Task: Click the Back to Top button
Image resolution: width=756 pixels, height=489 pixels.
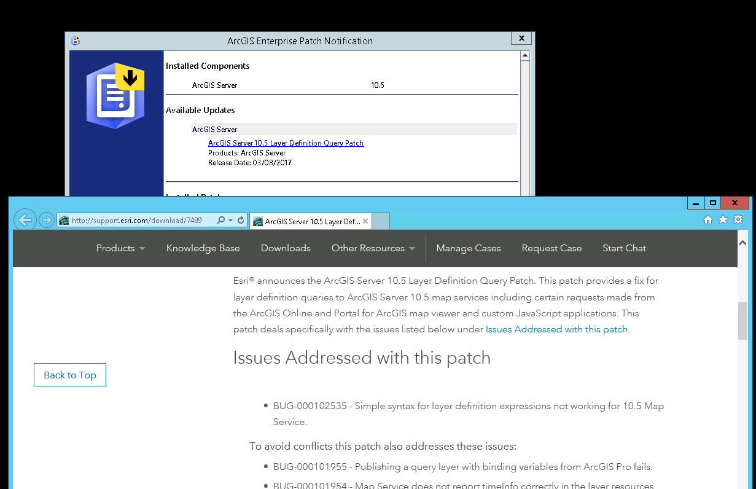Action: point(70,375)
